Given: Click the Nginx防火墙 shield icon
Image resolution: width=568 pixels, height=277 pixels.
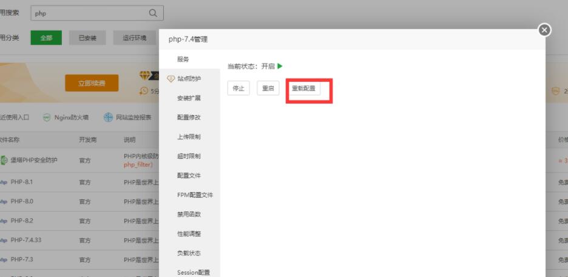Looking at the screenshot, I should click(47, 118).
